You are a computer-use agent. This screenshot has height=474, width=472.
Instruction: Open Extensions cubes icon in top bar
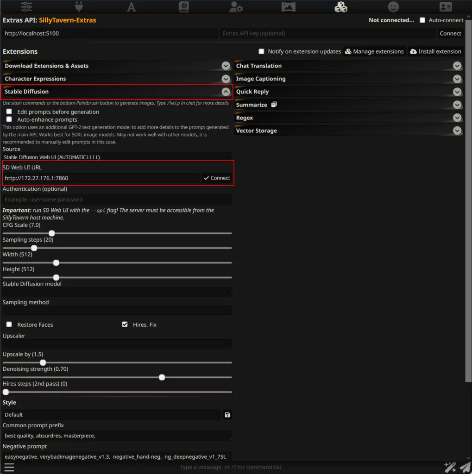click(341, 6)
